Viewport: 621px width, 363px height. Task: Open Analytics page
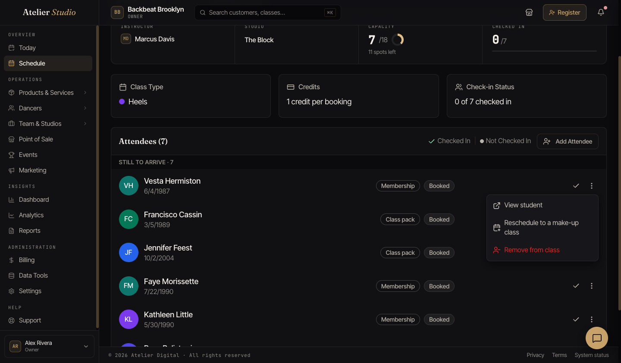[48, 215]
